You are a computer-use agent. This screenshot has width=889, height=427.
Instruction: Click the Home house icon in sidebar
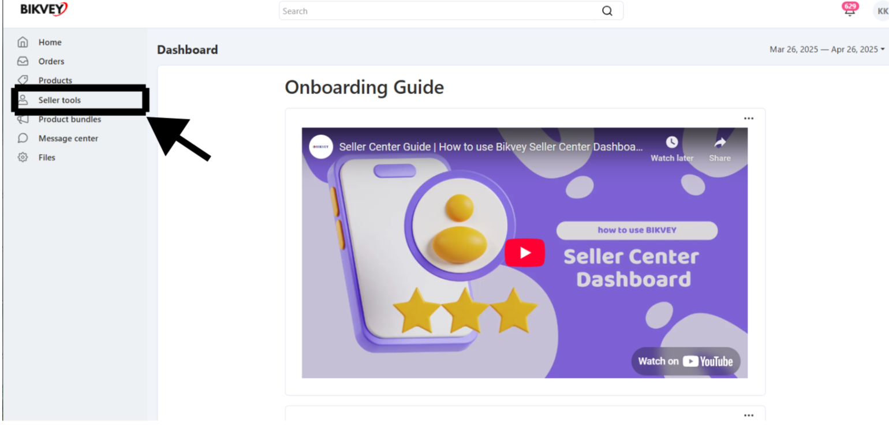(x=23, y=42)
